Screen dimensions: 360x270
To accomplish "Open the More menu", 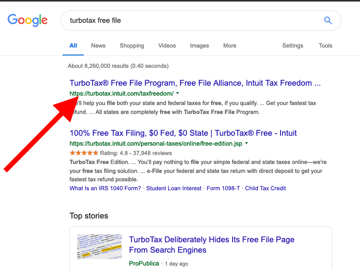I will coord(230,46).
